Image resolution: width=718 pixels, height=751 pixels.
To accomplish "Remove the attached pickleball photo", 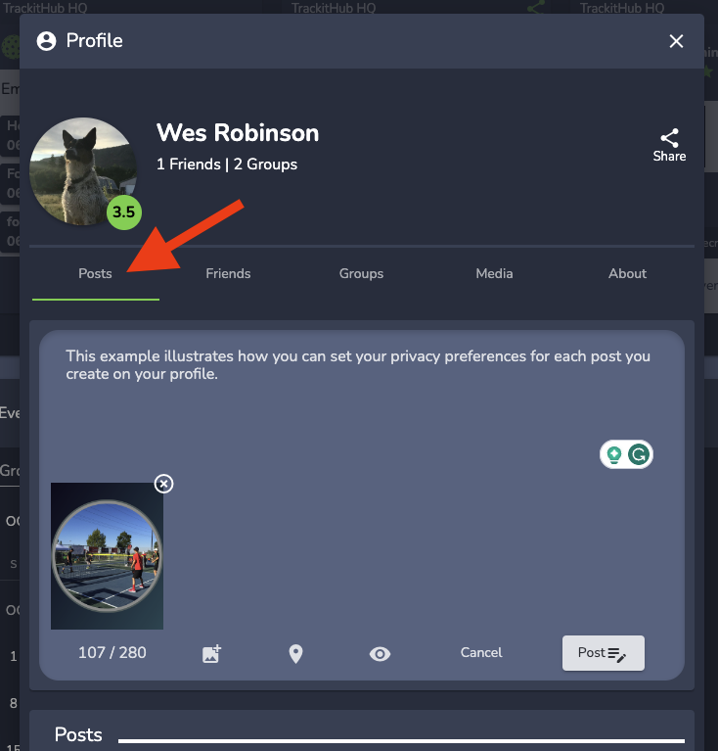I will tap(164, 484).
